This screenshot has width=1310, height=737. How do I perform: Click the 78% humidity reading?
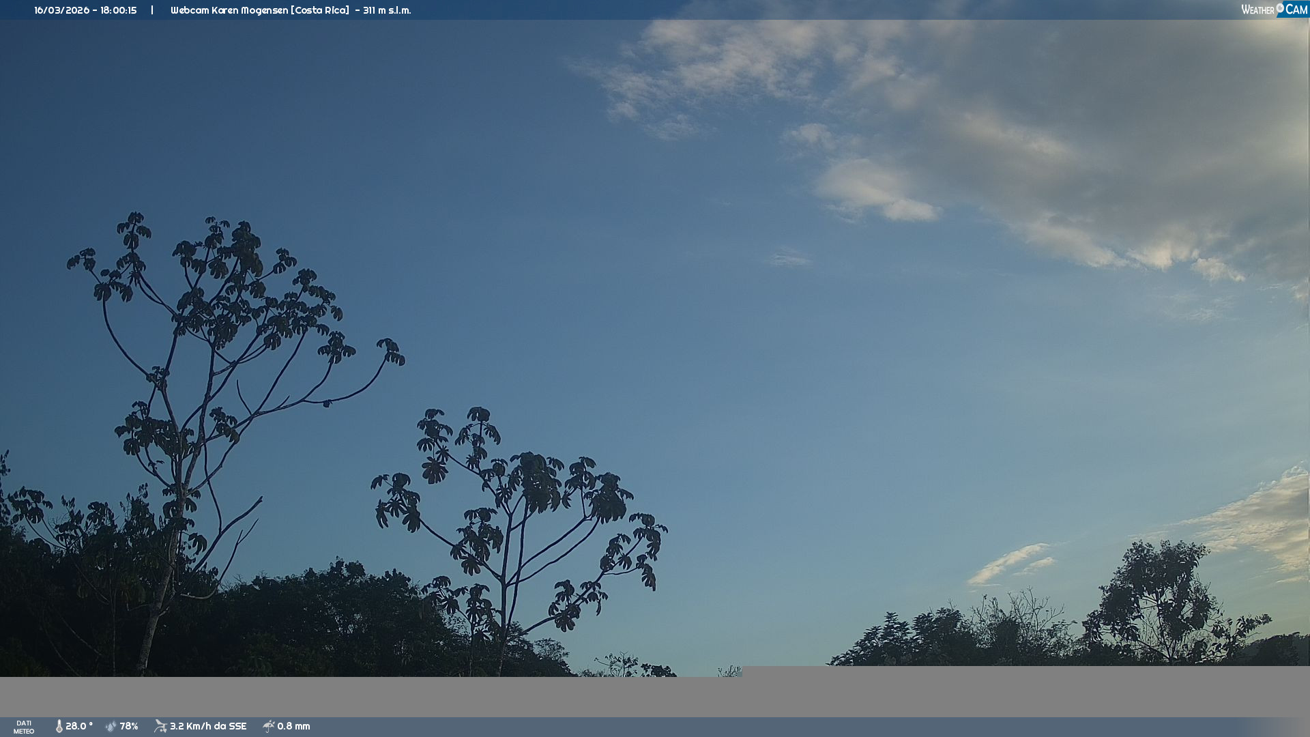tap(129, 726)
